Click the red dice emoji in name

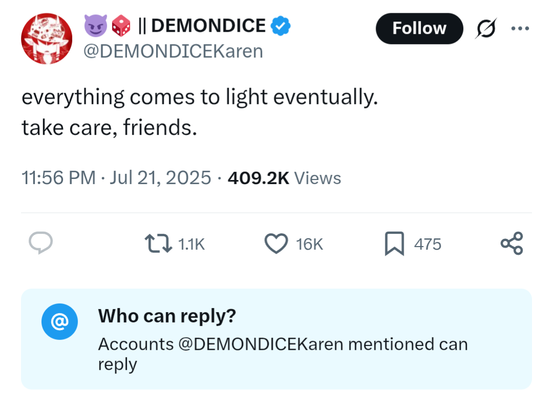click(121, 26)
